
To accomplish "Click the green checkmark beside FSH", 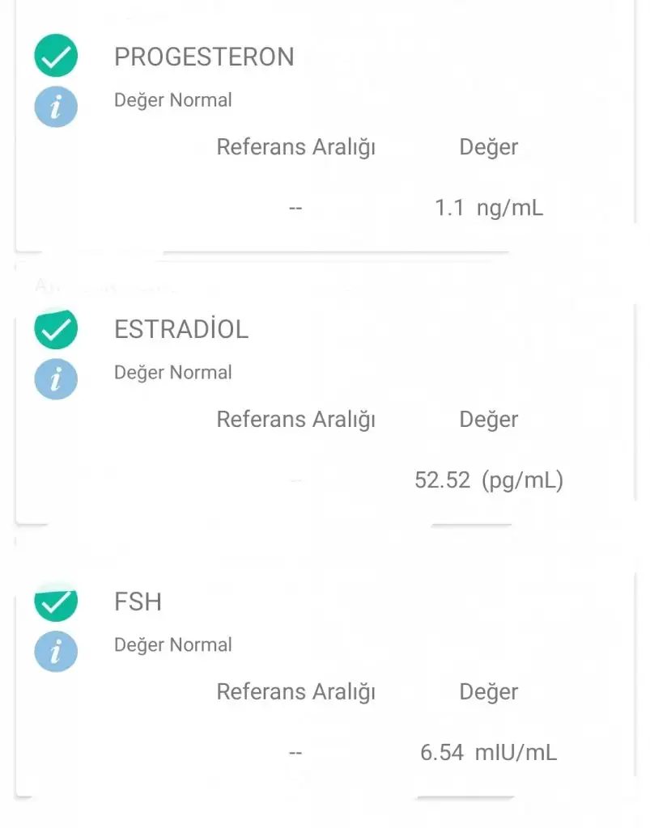I will (56, 603).
